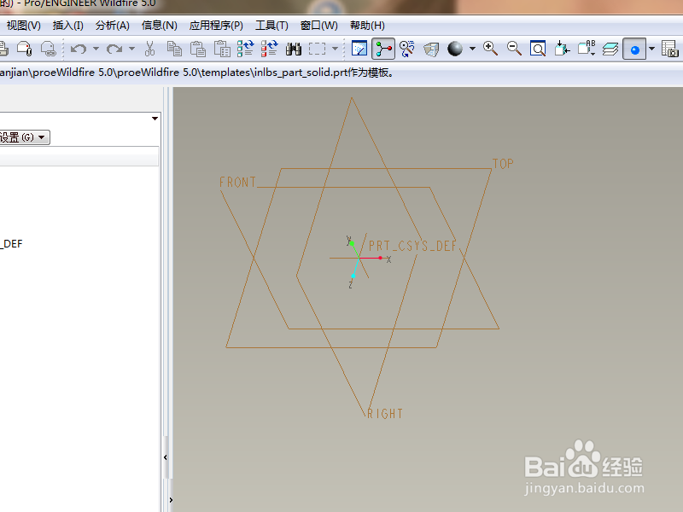Image resolution: width=683 pixels, height=512 pixels.
Task: Click the regenerate model icon with blue arrows
Action: point(246,49)
